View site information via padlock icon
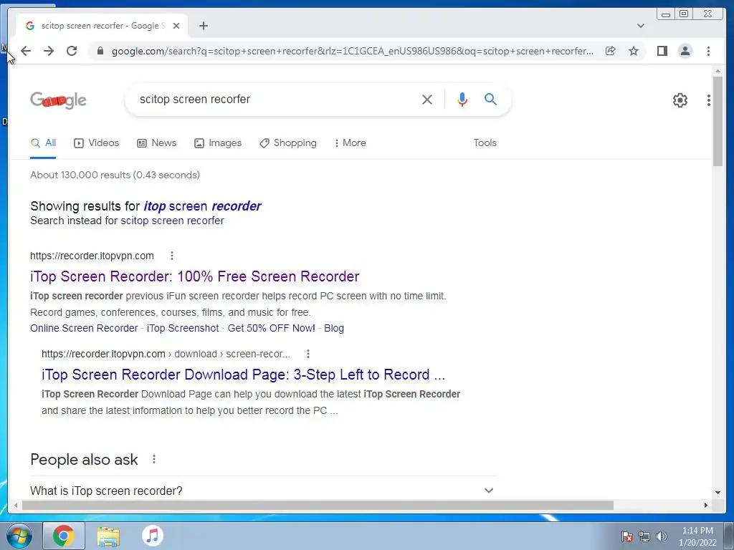The image size is (734, 550). [100, 51]
